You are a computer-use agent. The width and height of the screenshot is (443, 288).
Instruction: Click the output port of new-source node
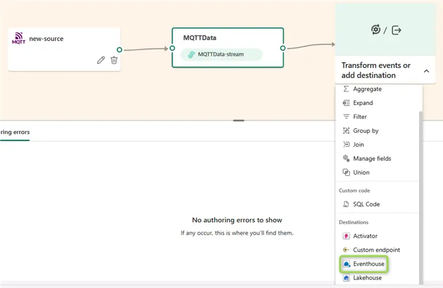120,50
